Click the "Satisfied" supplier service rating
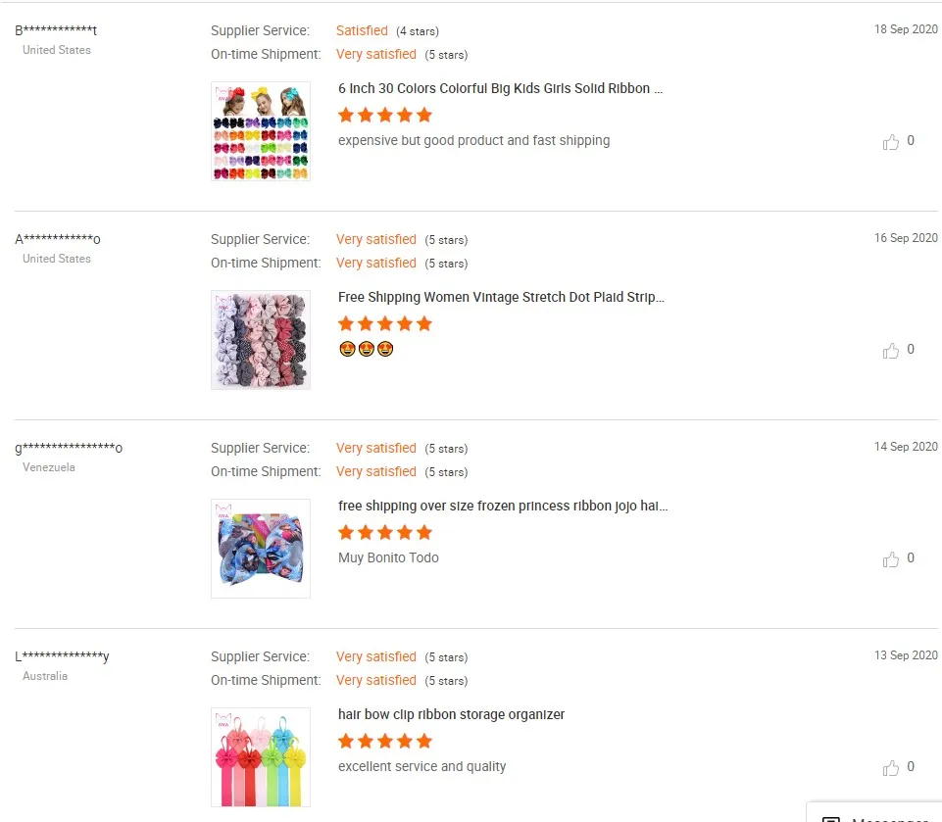Viewport: 942px width, 822px height. (362, 30)
